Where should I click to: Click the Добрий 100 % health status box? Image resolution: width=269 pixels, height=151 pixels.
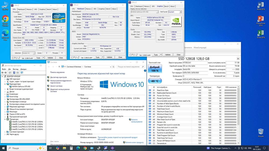tap(155, 69)
